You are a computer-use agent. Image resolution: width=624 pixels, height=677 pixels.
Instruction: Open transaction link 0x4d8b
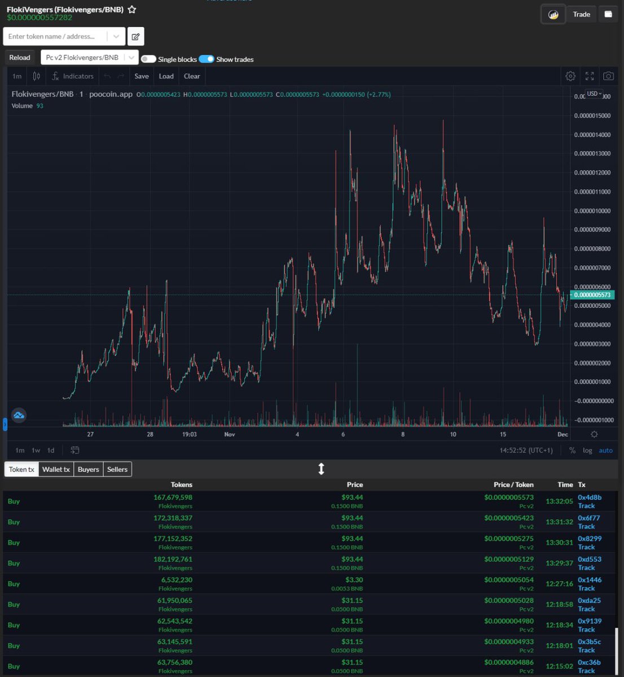(x=590, y=497)
